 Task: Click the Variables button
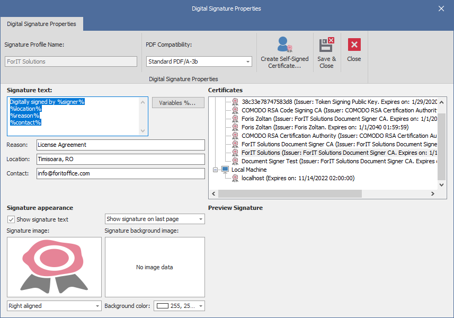(x=177, y=102)
